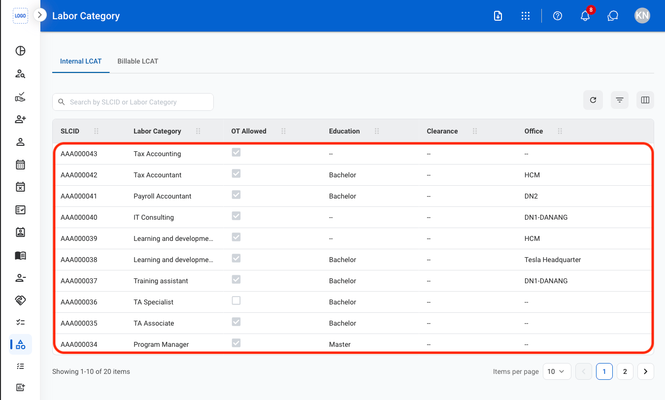Toggle OT Allowed for Payroll Accountant

[x=236, y=195]
